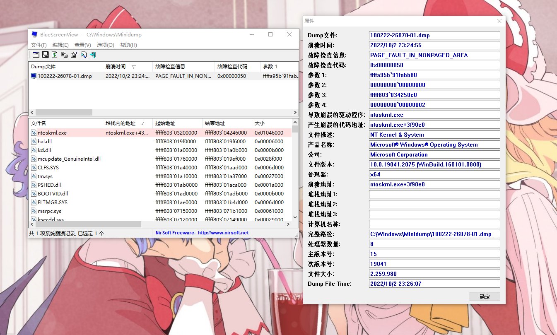The height and width of the screenshot is (335, 557).
Task: Sort by the 崩溃时间 column header
Action: pos(127,66)
